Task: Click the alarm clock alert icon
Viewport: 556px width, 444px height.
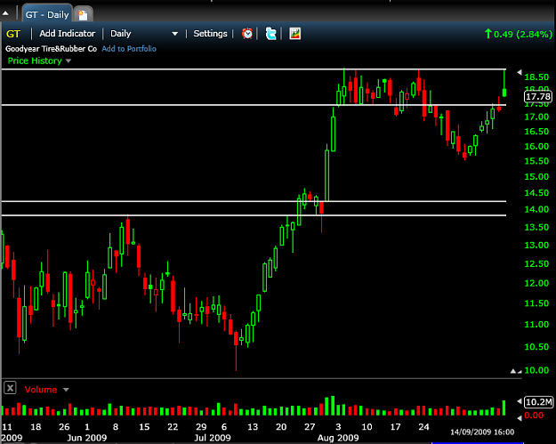Action: click(x=247, y=34)
